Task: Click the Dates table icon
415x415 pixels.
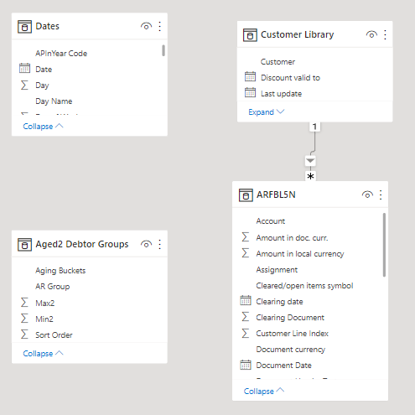Action: (24, 27)
